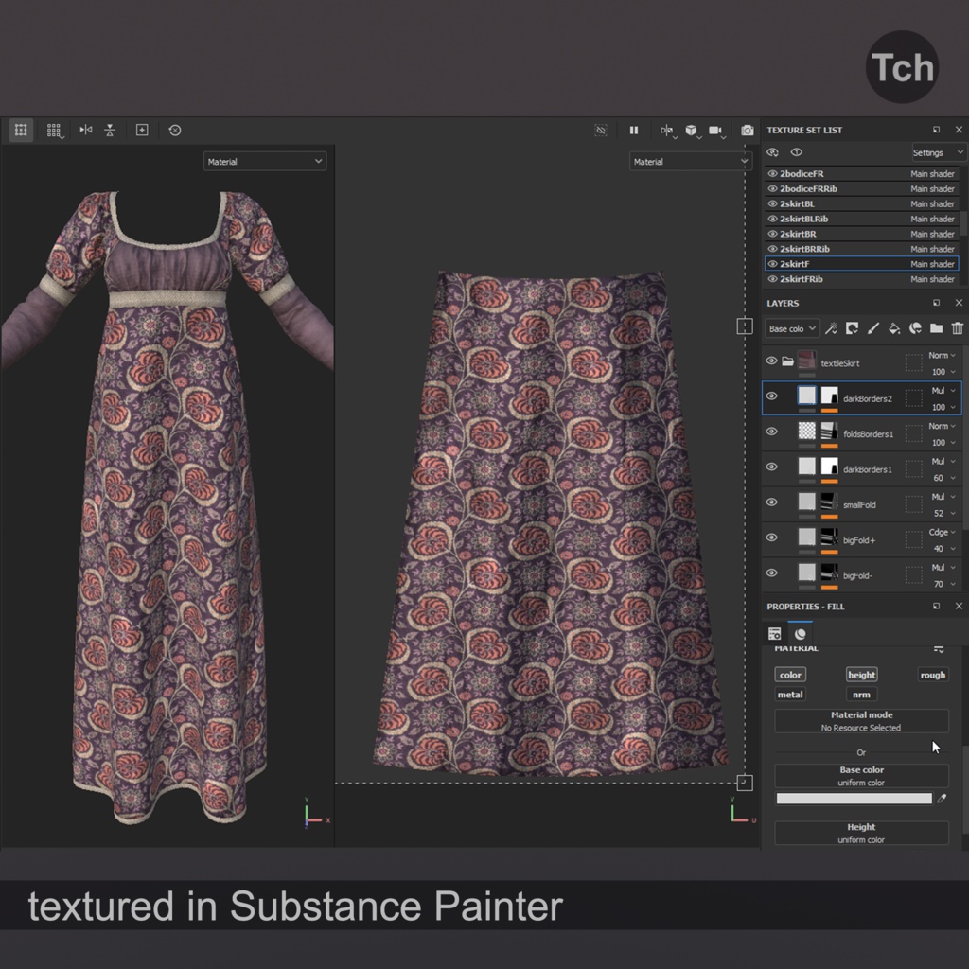Toggle visibility of the textileSkirt folder

click(x=771, y=361)
